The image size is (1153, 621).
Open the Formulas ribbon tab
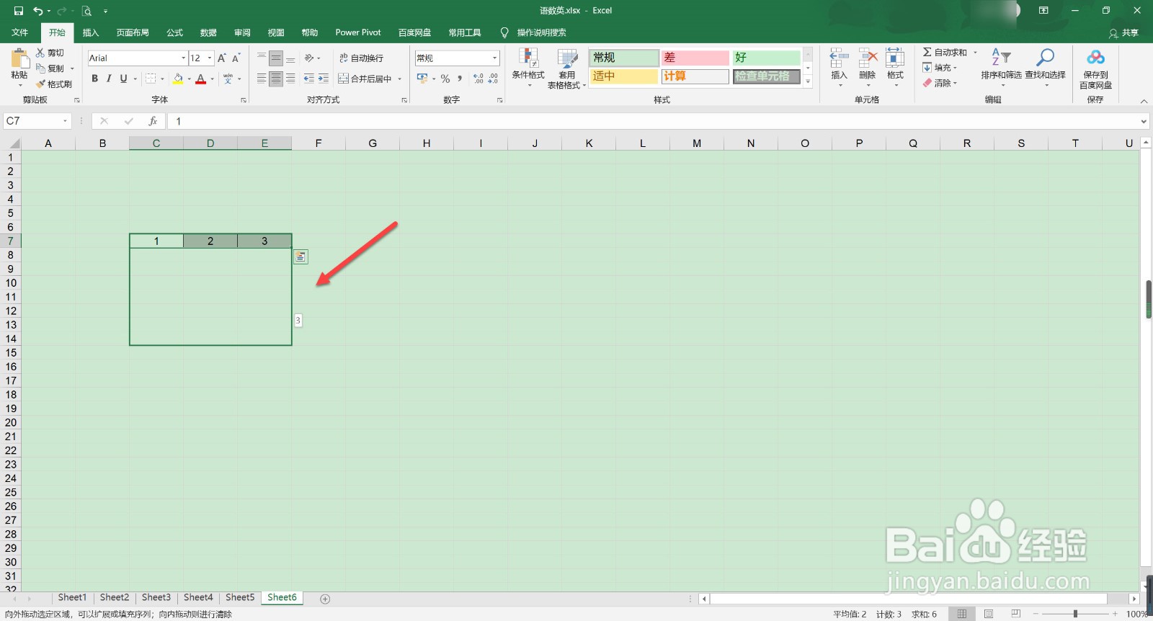[175, 32]
